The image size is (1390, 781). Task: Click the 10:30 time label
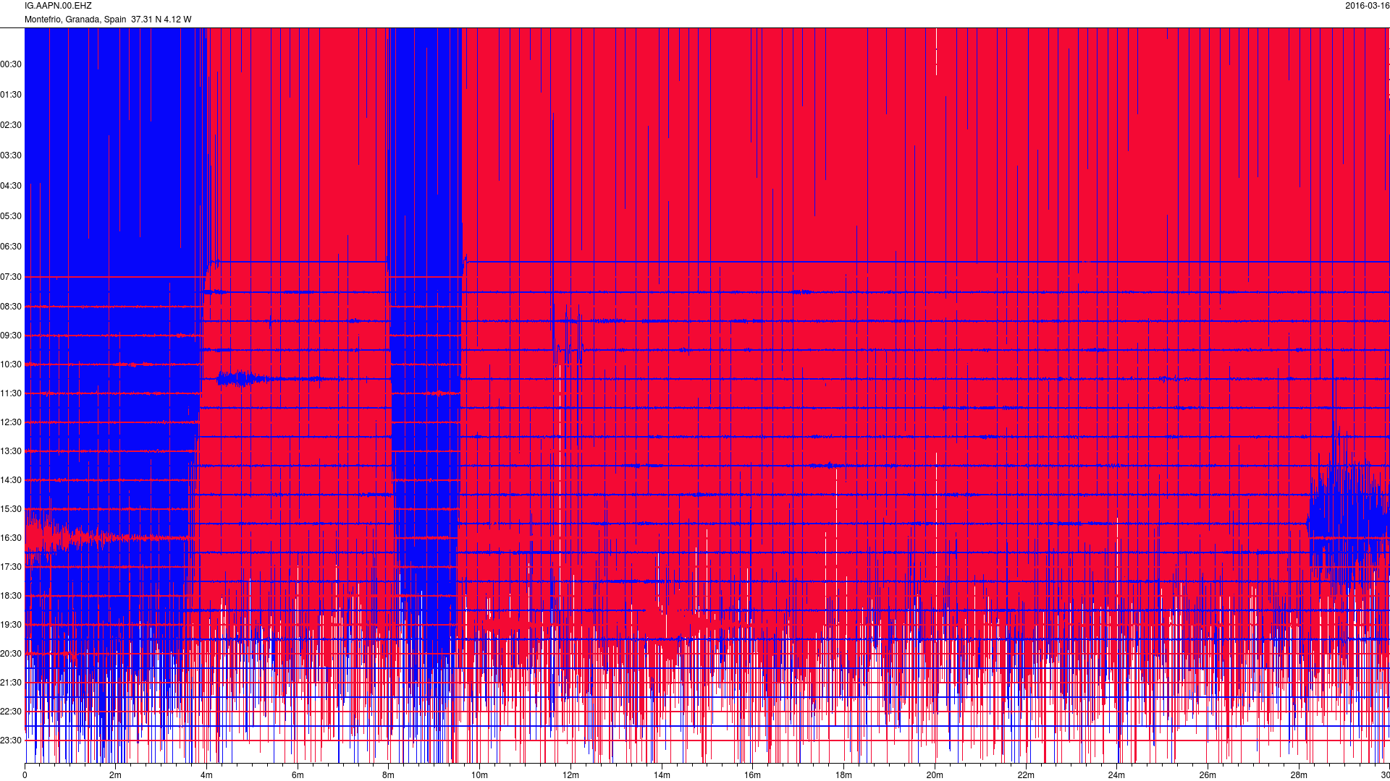coord(11,364)
